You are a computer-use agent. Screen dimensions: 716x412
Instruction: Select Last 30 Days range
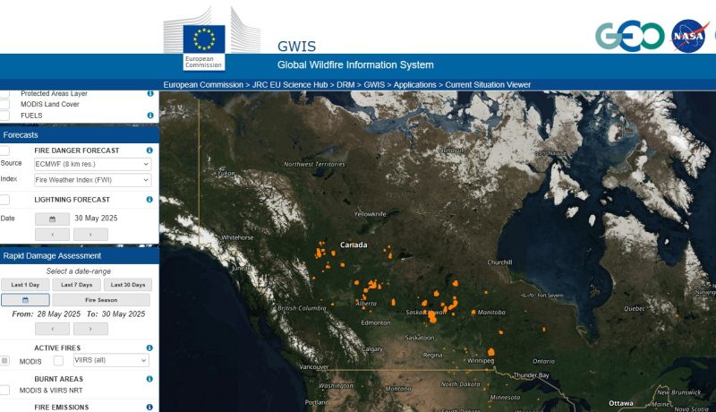[128, 285]
